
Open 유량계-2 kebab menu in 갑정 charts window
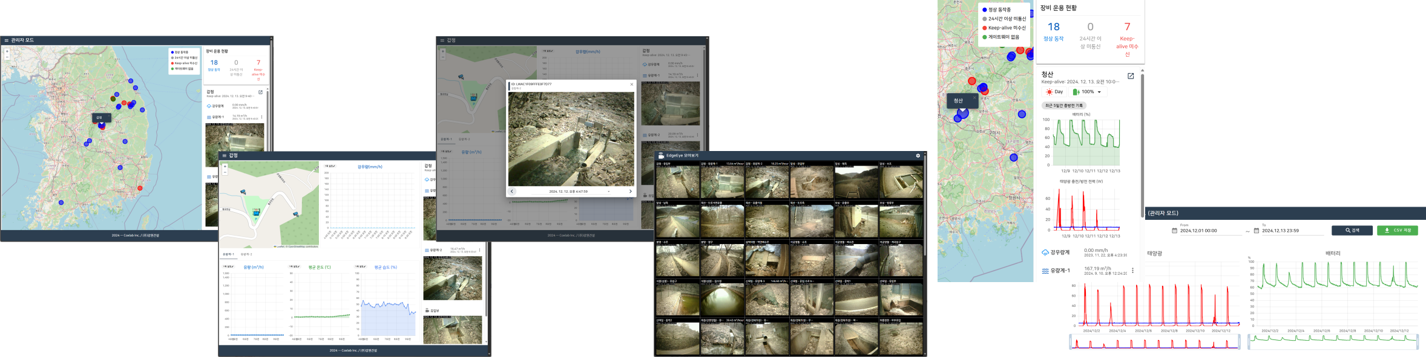tap(480, 250)
